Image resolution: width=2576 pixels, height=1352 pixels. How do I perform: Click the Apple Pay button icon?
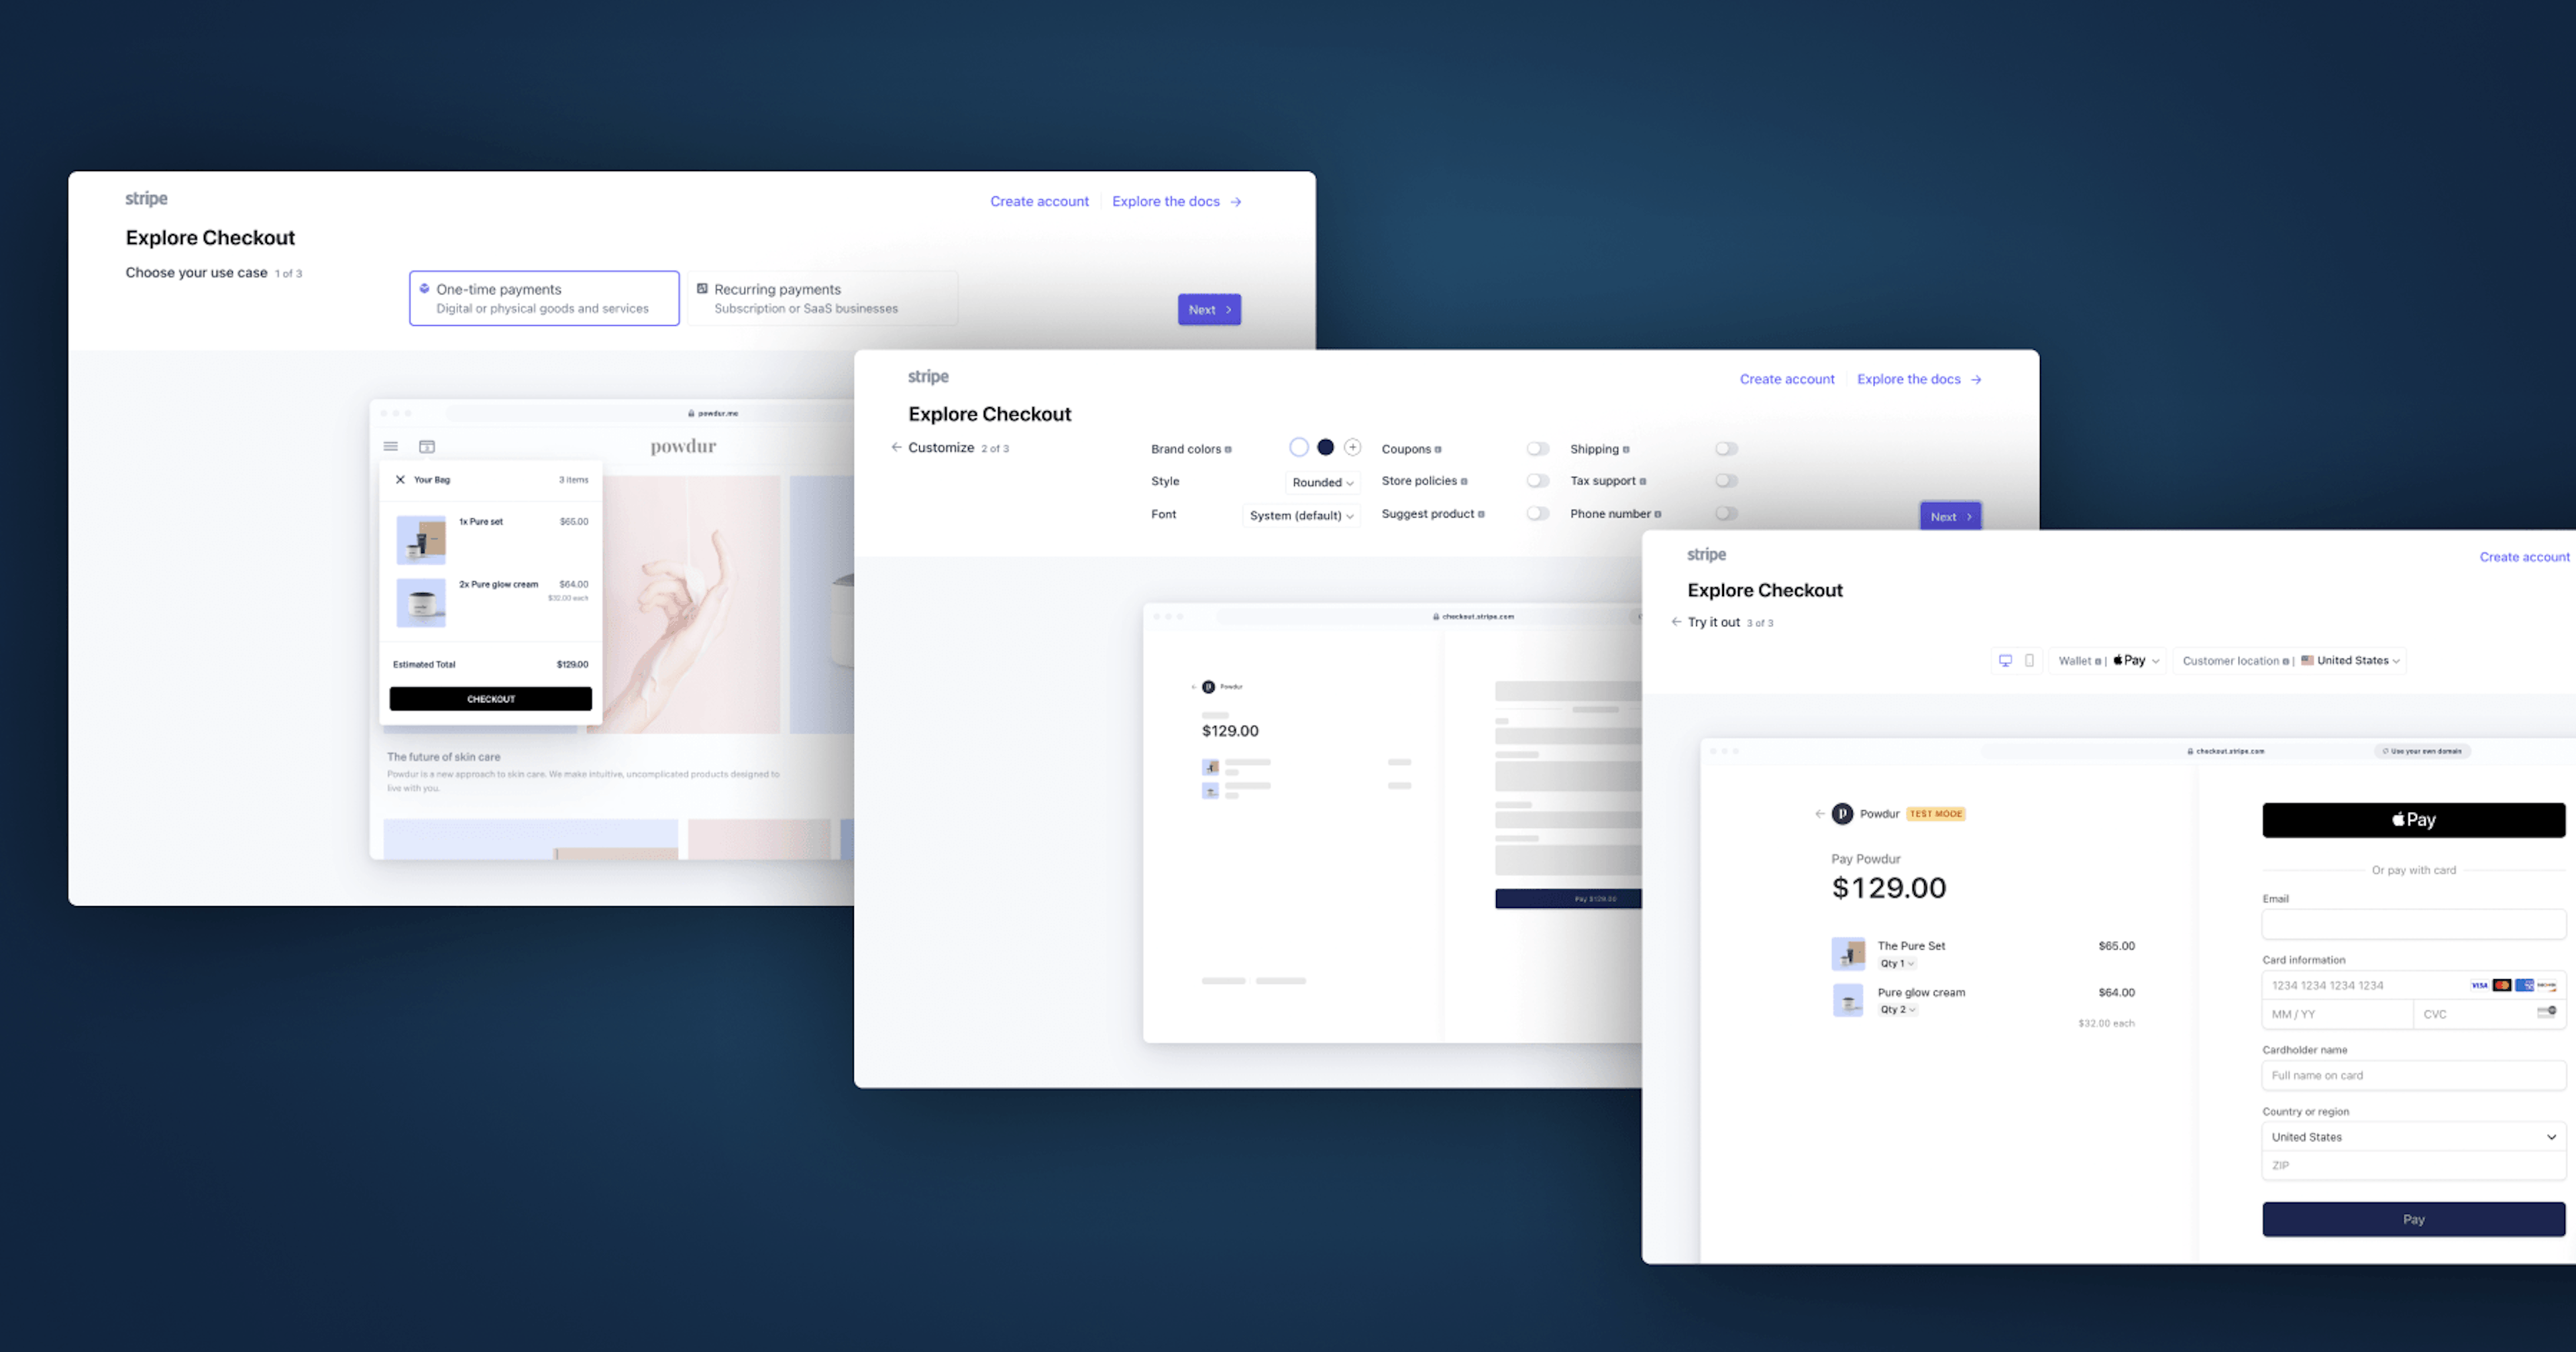pos(2411,819)
